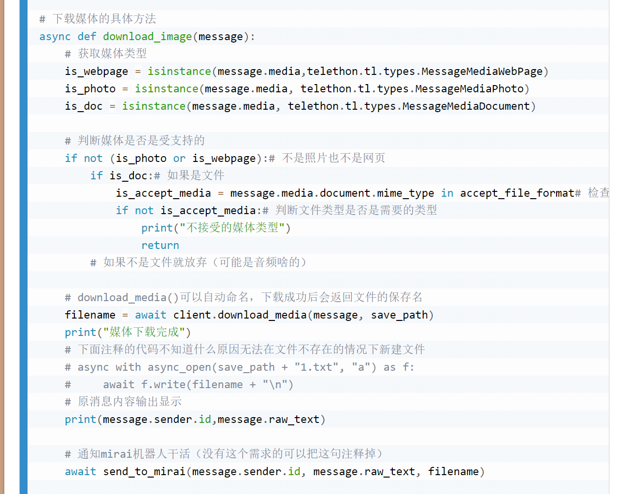
Task: Select the print 不接受的媒体类型 statement
Action: point(215,227)
